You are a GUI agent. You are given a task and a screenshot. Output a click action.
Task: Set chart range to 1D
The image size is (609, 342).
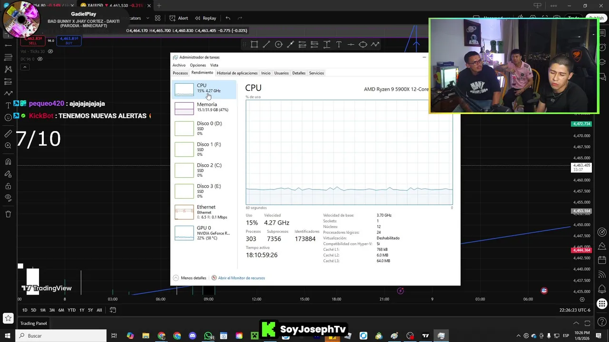tap(25, 310)
